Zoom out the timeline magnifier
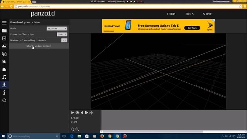 73,129
